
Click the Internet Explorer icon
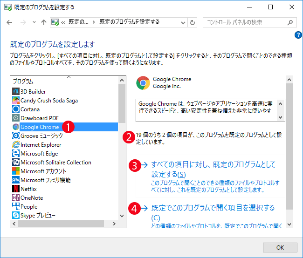point(16,144)
